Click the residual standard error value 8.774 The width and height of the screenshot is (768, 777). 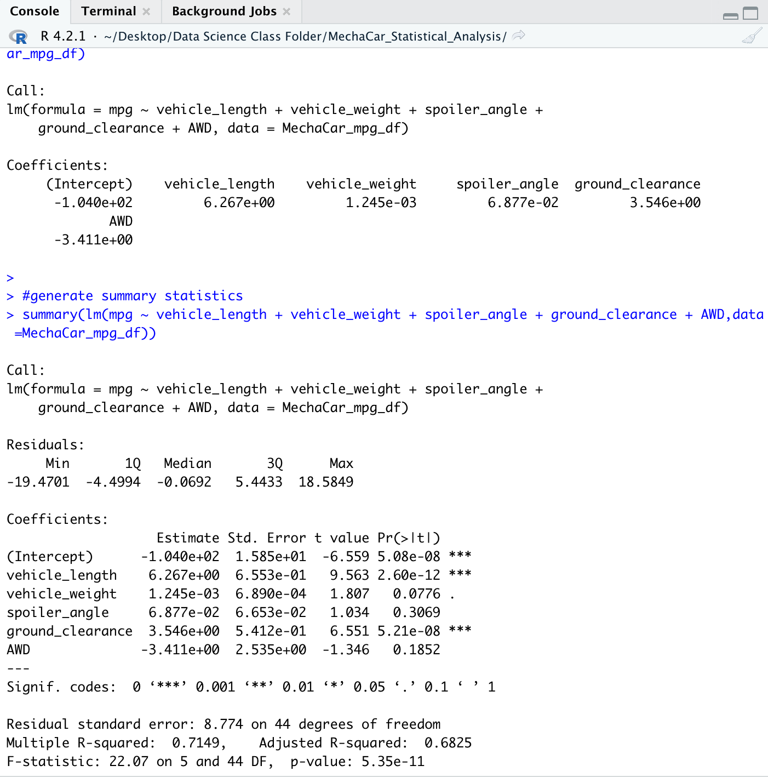[x=223, y=724]
